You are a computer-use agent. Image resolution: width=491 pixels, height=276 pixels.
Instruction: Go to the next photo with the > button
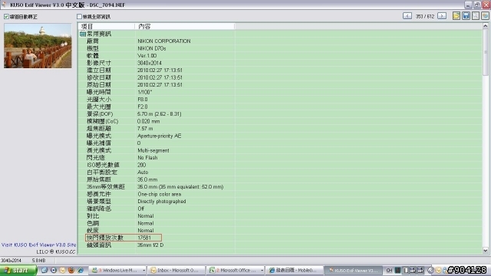tap(442, 16)
